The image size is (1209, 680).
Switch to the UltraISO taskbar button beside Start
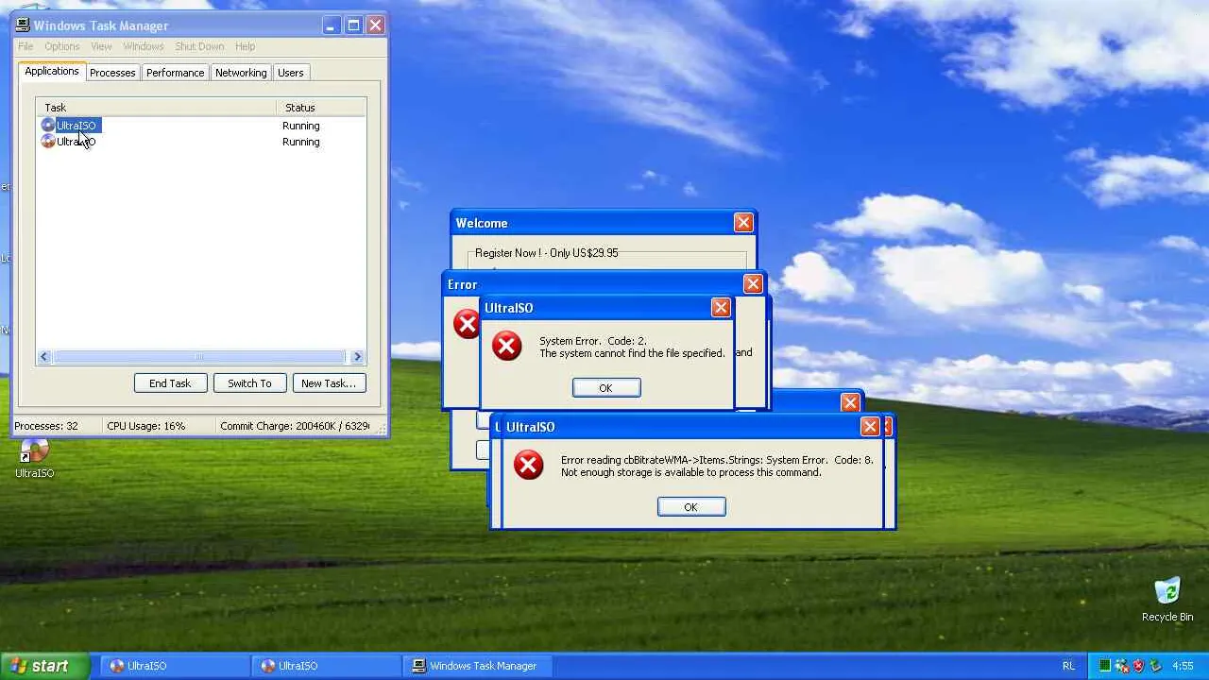coord(173,666)
